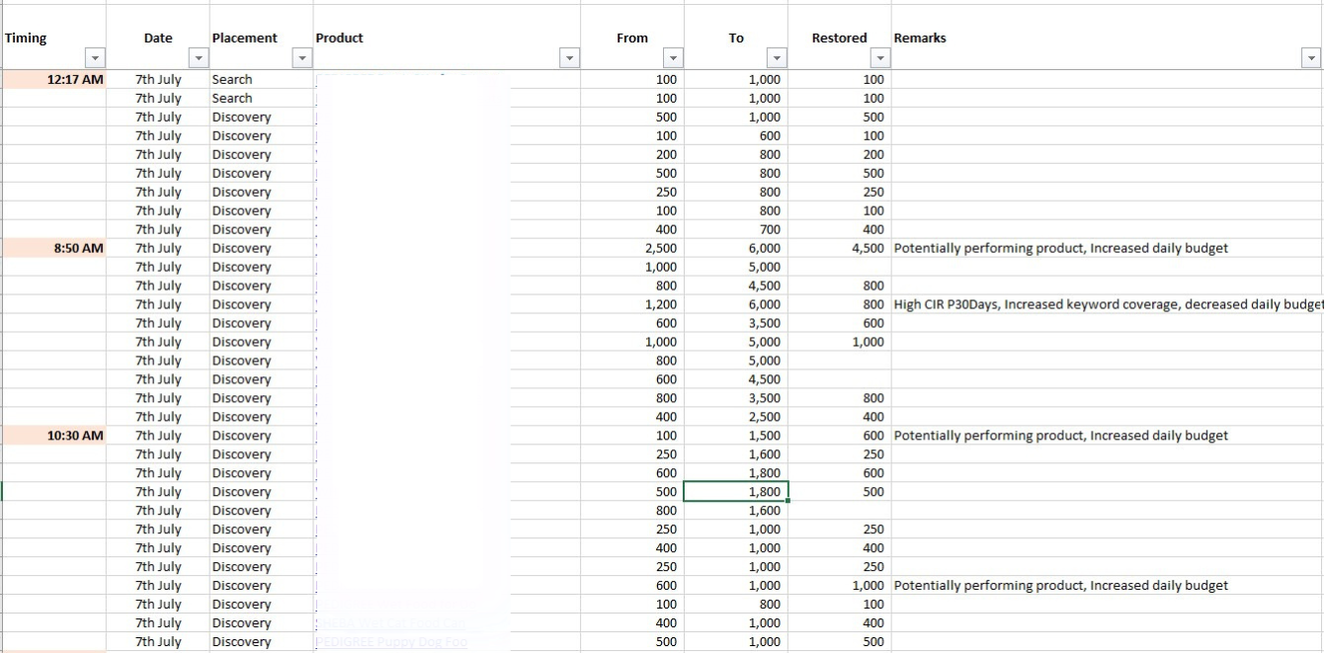Open the Timing column filter dropdown

95,58
